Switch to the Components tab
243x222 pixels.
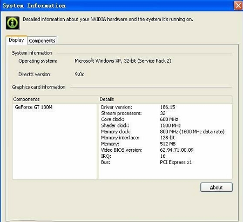click(42, 41)
